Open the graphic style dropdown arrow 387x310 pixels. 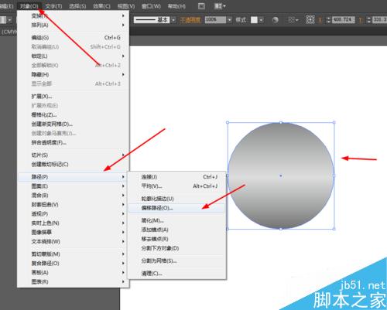point(261,20)
